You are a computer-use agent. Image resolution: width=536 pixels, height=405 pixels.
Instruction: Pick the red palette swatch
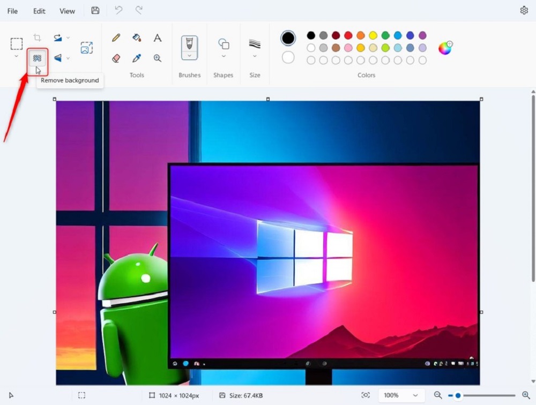tap(348, 35)
